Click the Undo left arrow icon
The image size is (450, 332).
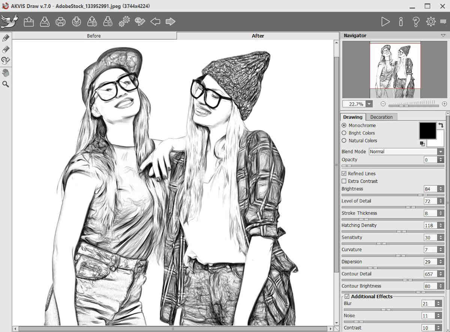coord(155,22)
